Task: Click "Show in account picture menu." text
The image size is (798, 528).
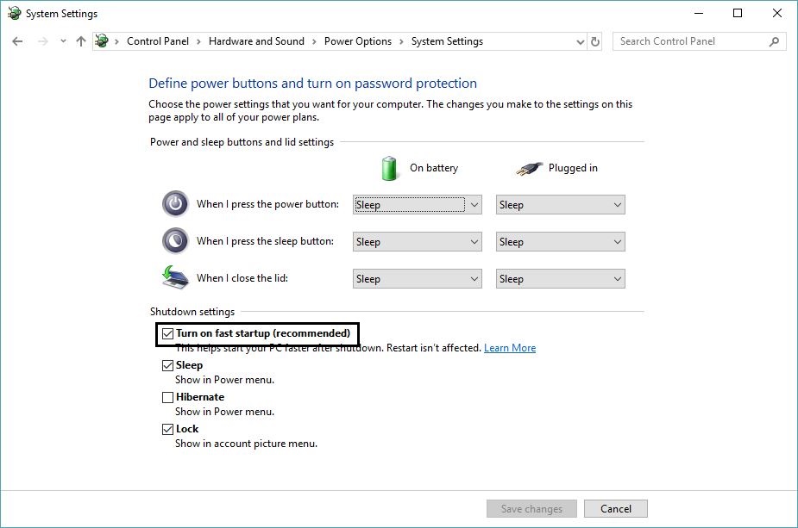Action: (x=247, y=444)
